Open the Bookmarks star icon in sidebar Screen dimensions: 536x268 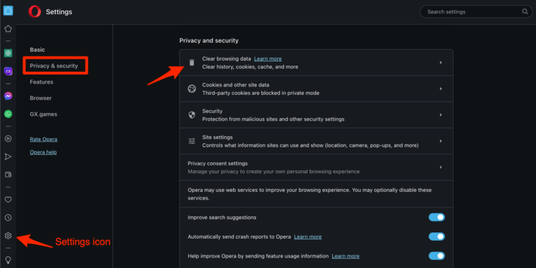pos(8,29)
